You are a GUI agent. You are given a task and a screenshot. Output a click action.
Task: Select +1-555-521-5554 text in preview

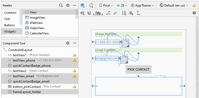tap(108, 42)
